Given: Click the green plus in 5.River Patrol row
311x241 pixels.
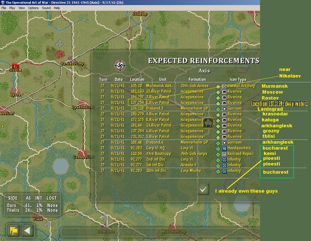Looking at the screenshot, I should [x=218, y=137].
